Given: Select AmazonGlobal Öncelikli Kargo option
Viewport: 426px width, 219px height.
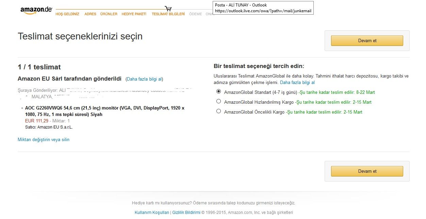Looking at the screenshot, I should pyautogui.click(x=218, y=111).
